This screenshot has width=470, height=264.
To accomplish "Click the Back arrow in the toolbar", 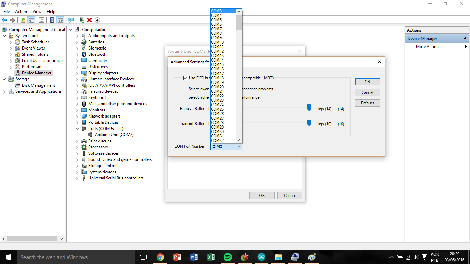I will pyautogui.click(x=4, y=20).
